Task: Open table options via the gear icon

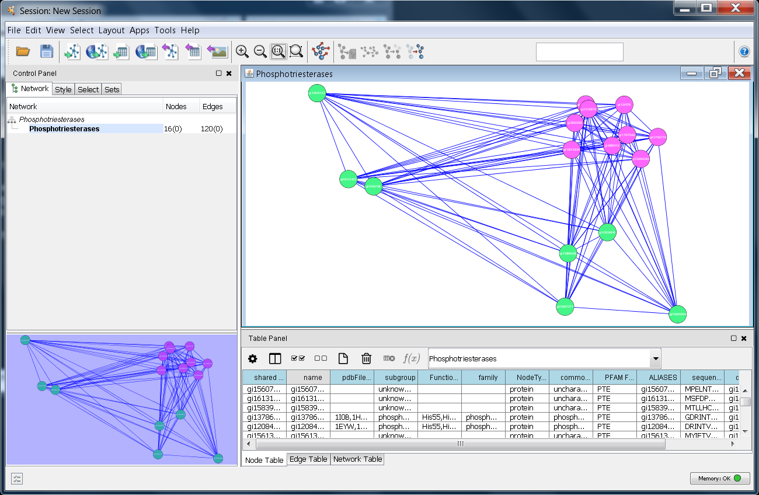Action: click(252, 358)
